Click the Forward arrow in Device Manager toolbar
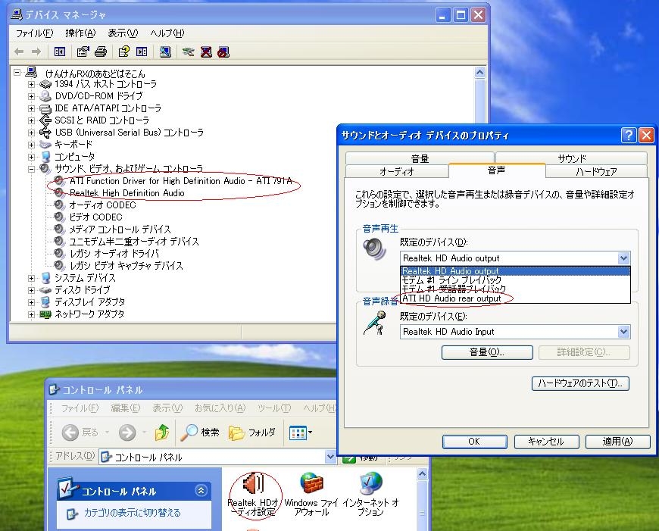The height and width of the screenshot is (531, 659). tap(36, 52)
